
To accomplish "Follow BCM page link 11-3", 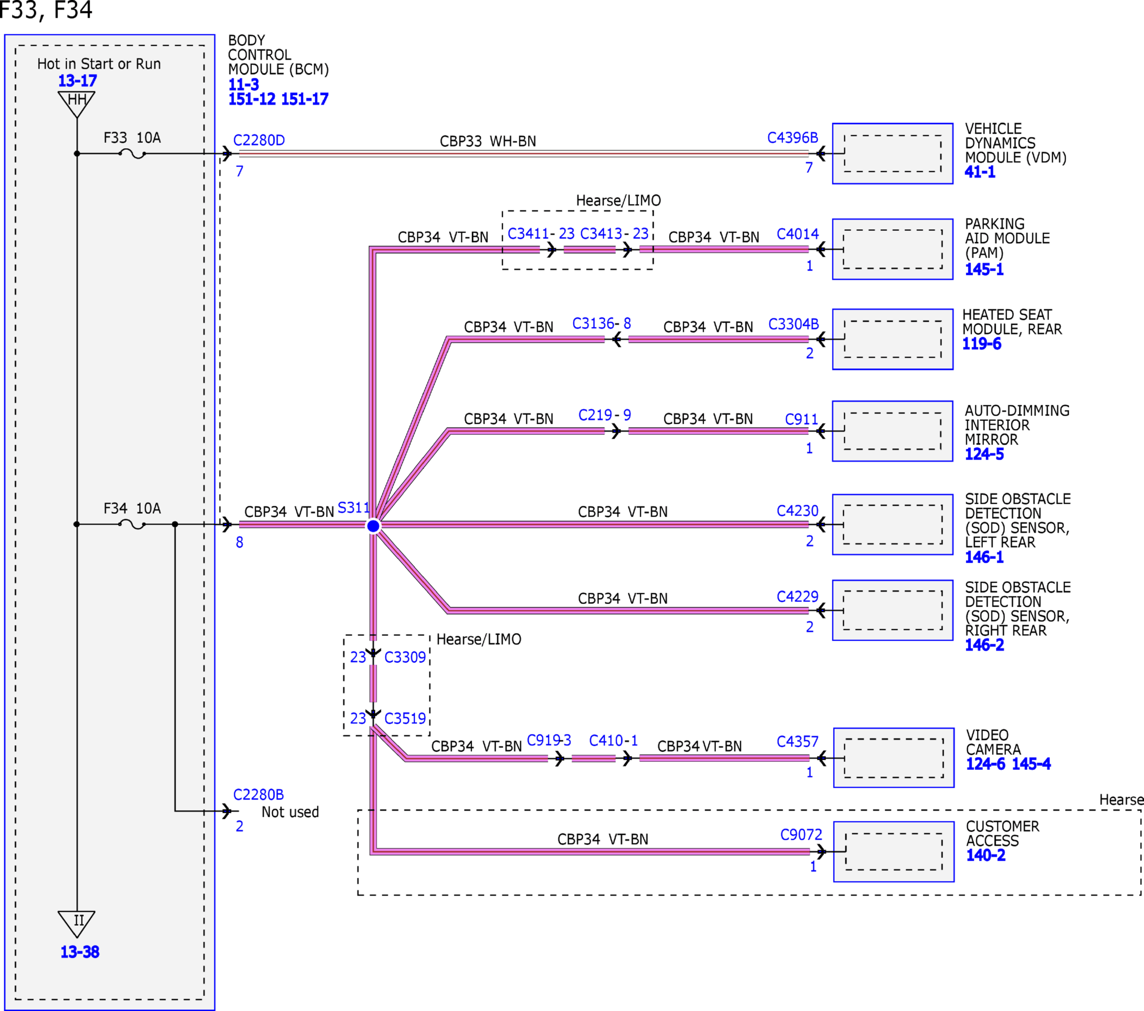I will tap(243, 84).
